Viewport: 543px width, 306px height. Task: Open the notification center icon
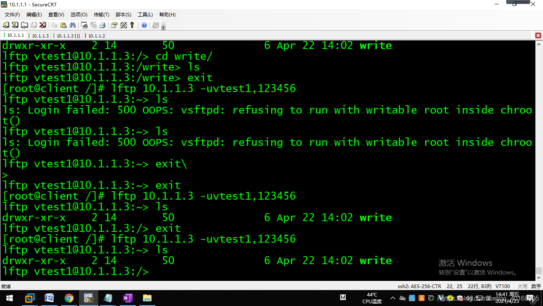(531, 298)
